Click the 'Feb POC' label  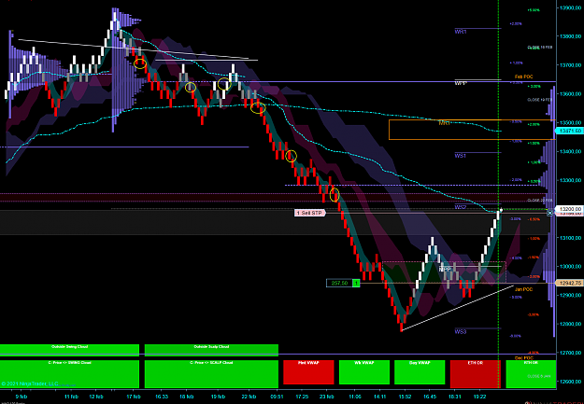tap(523, 77)
